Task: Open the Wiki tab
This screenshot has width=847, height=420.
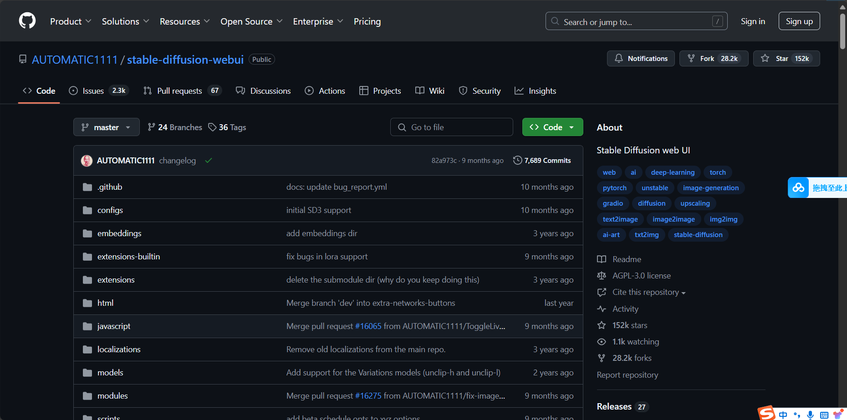Action: (x=430, y=91)
